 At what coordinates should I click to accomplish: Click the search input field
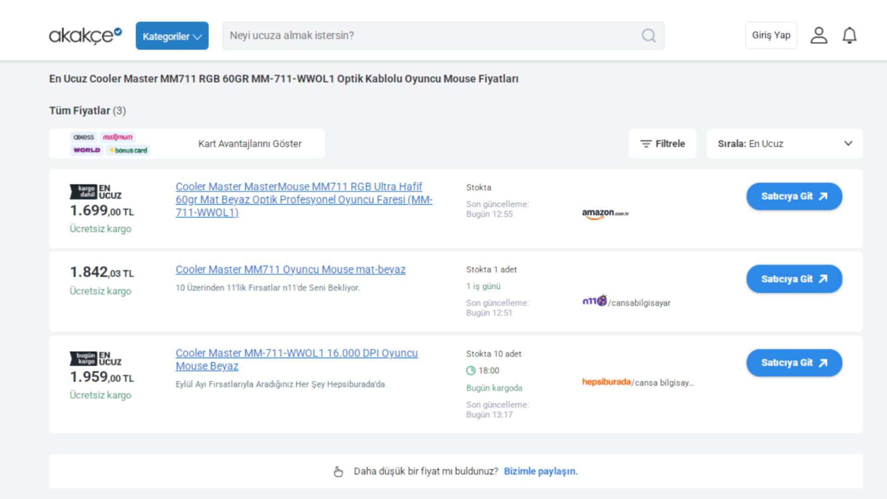point(430,36)
